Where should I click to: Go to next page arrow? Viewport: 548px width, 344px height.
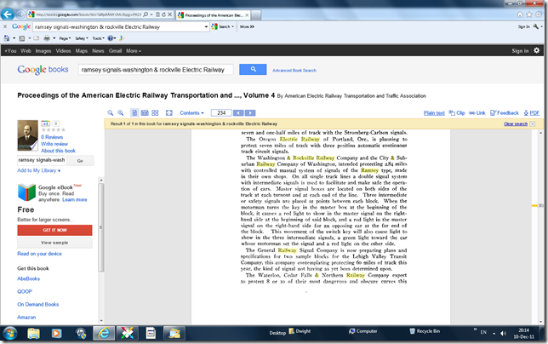point(251,112)
